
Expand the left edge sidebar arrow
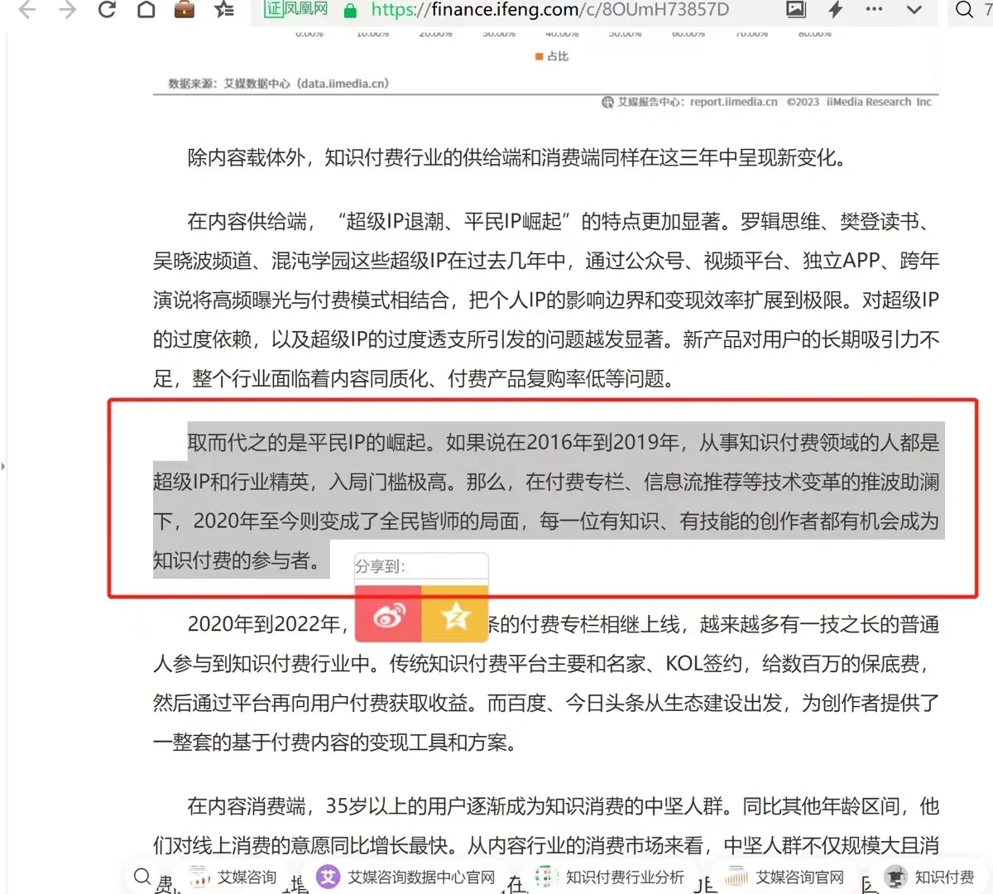[x=3, y=467]
